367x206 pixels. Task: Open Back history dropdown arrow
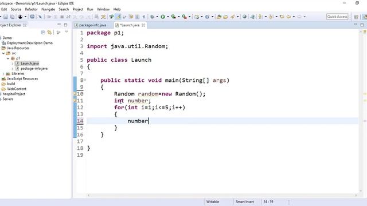point(294,17)
